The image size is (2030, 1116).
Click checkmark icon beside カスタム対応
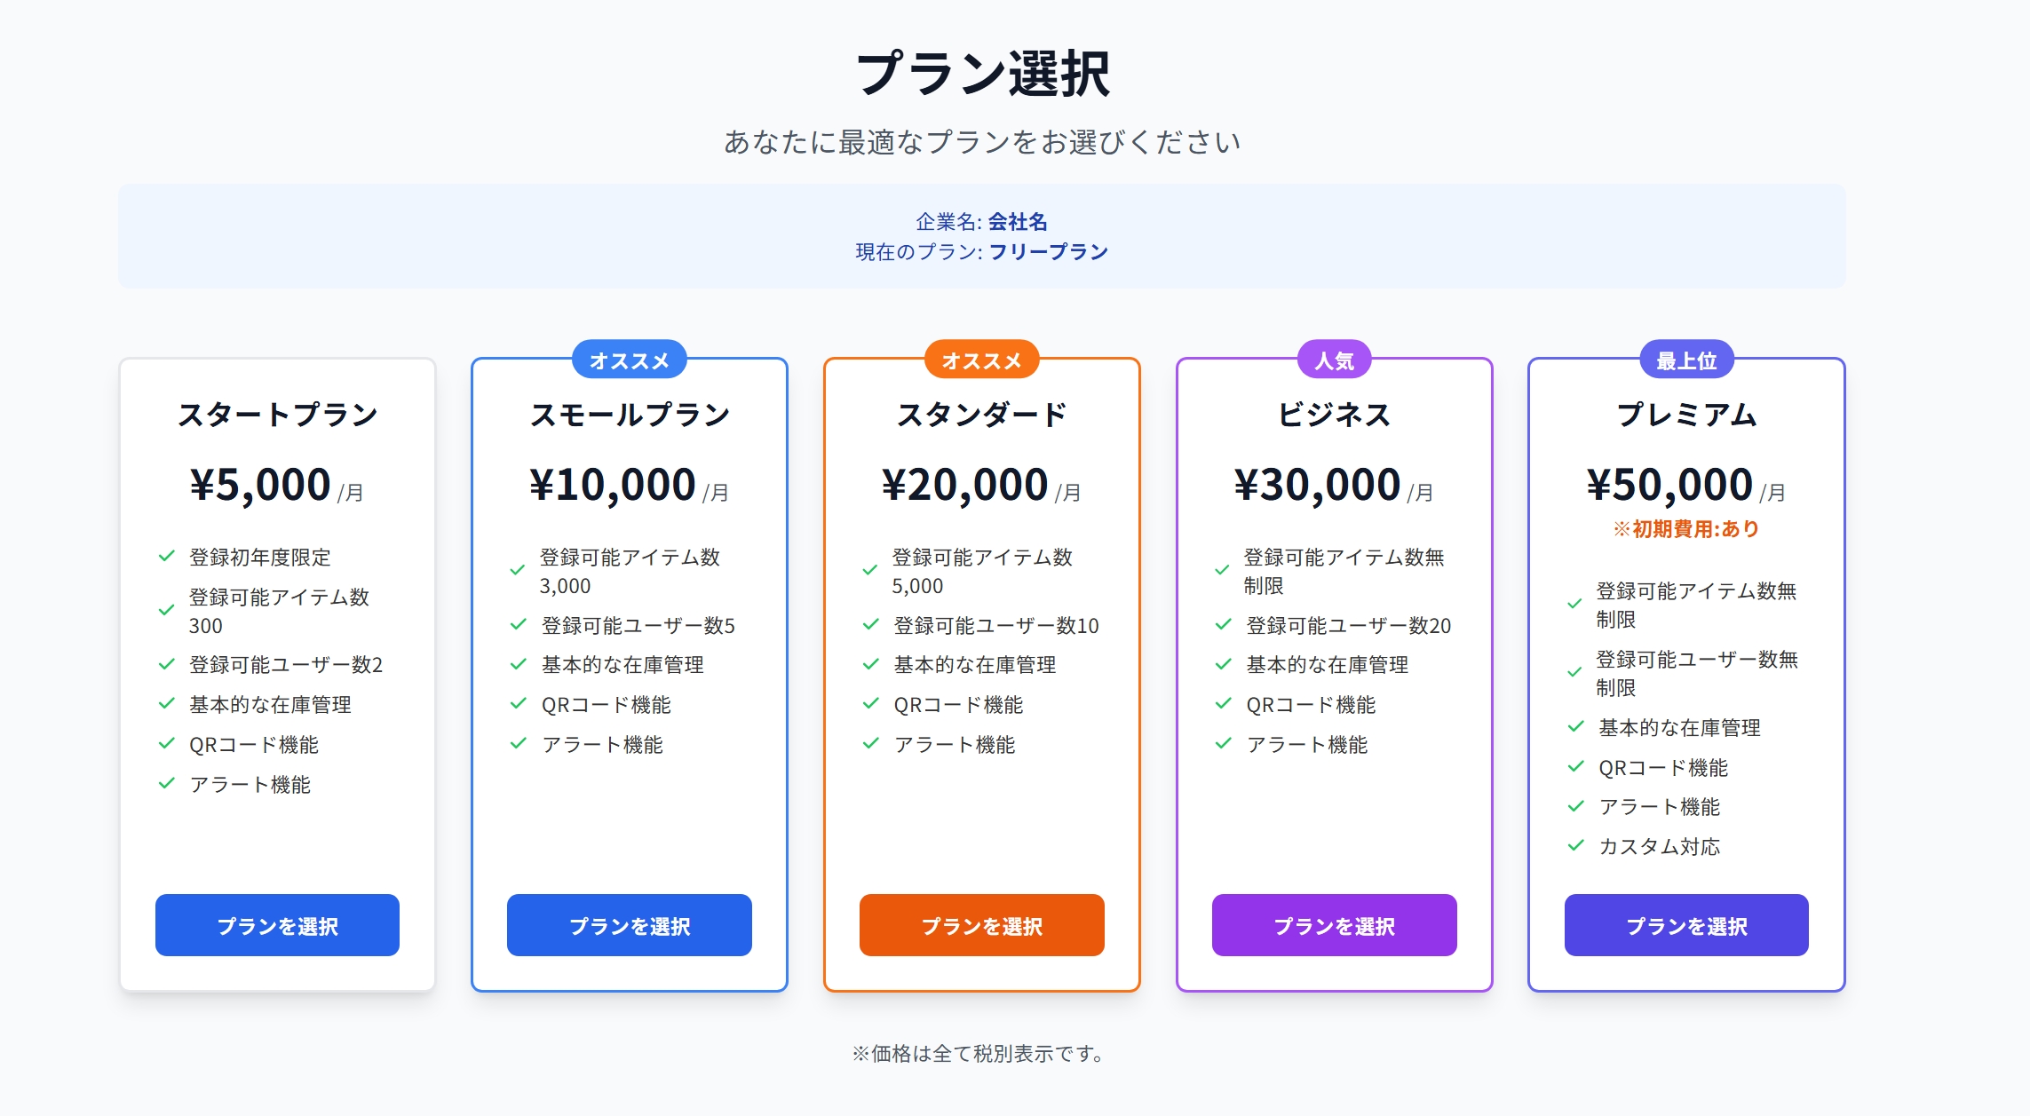1576,846
